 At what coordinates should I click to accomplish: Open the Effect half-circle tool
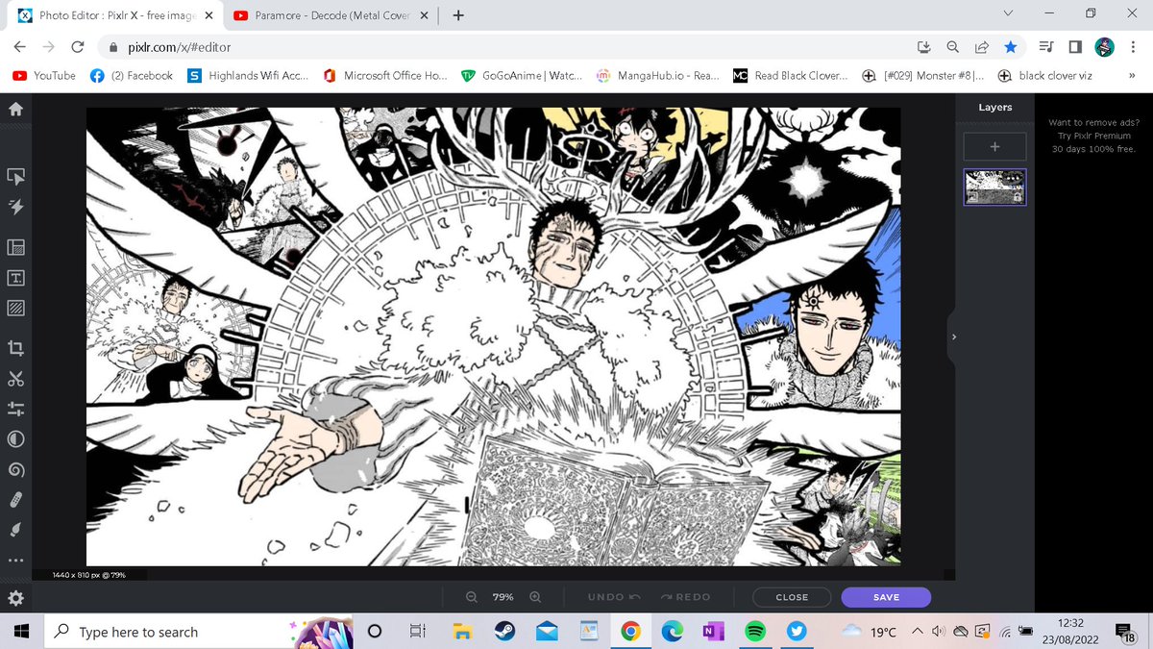[15, 439]
